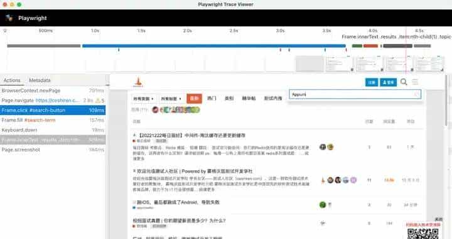This screenshot has width=452, height=239.
Task: Switch to the Metadata tab
Action: [x=40, y=80]
